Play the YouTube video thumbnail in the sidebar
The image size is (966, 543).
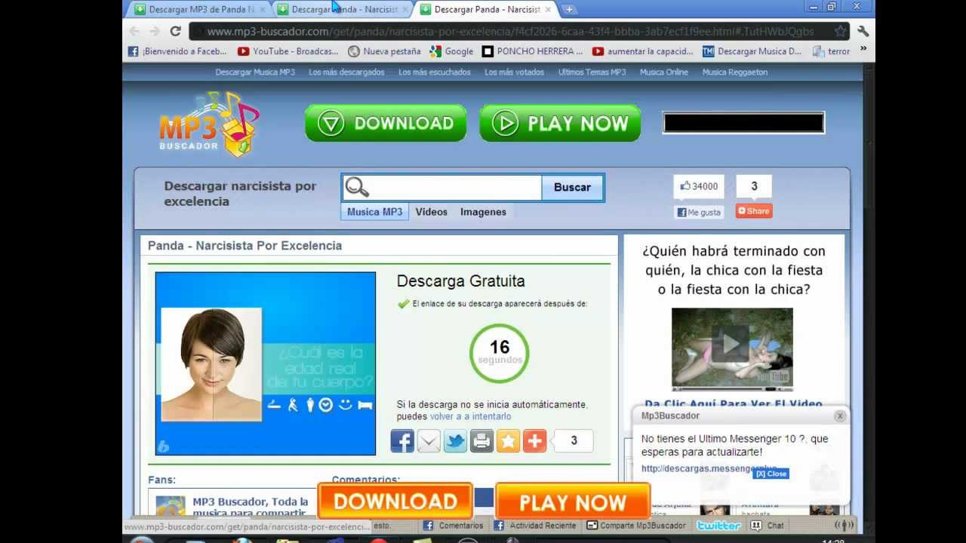point(732,348)
